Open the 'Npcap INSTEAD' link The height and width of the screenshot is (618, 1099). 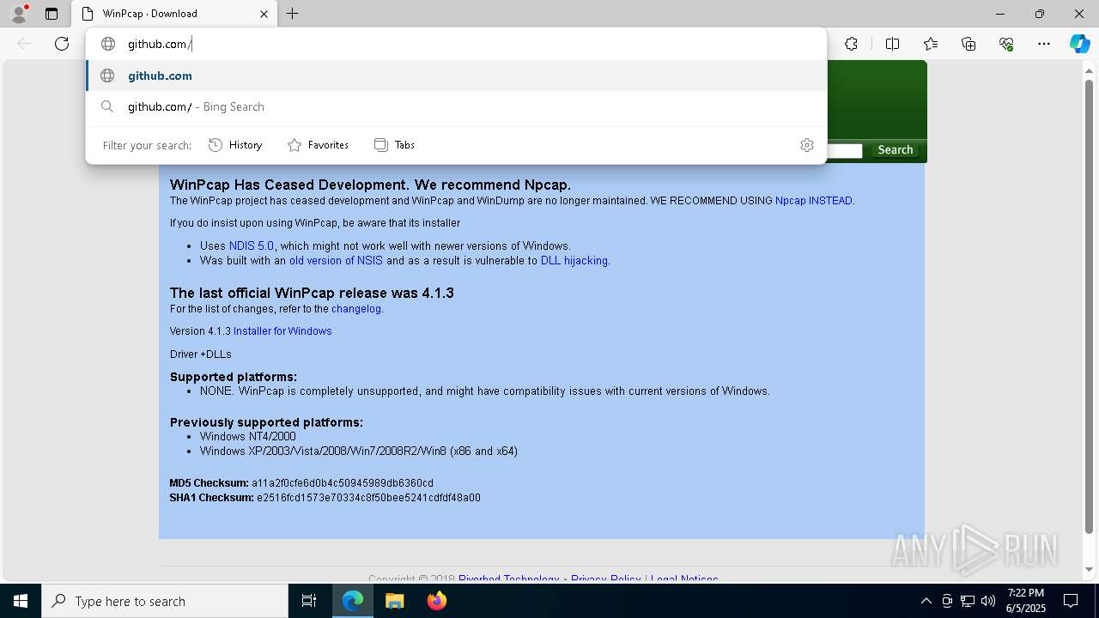pos(813,200)
